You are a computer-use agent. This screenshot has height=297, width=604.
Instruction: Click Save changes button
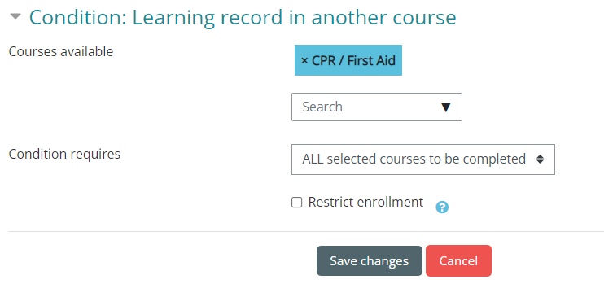369,260
